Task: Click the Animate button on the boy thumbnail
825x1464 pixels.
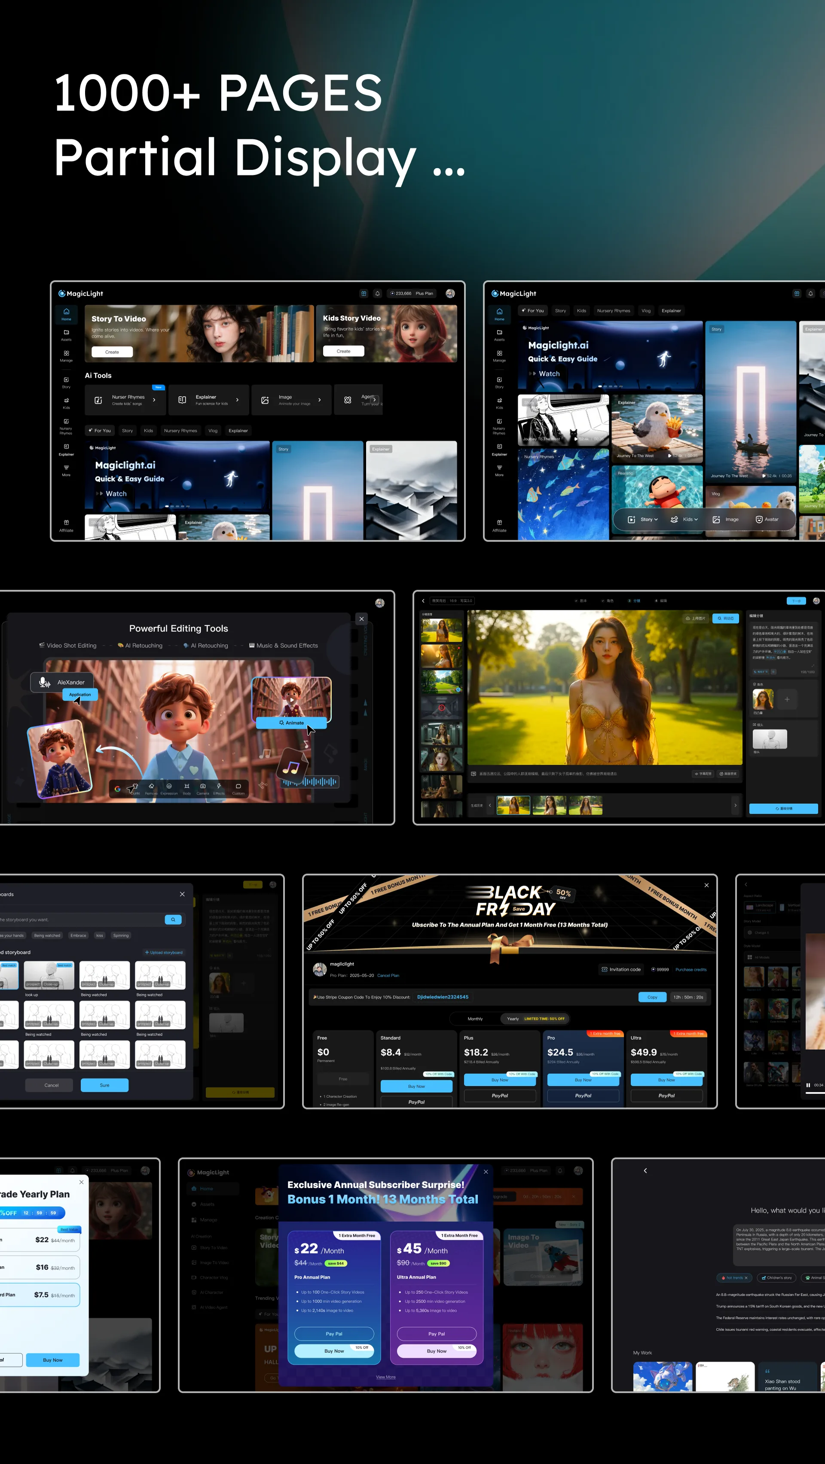Action: pos(291,723)
